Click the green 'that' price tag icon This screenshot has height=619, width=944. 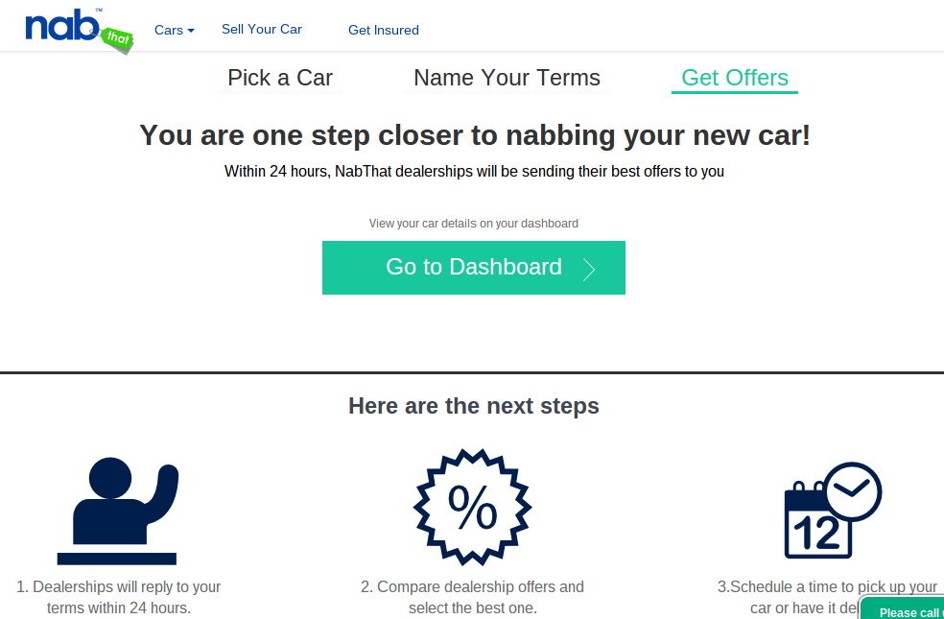click(117, 39)
